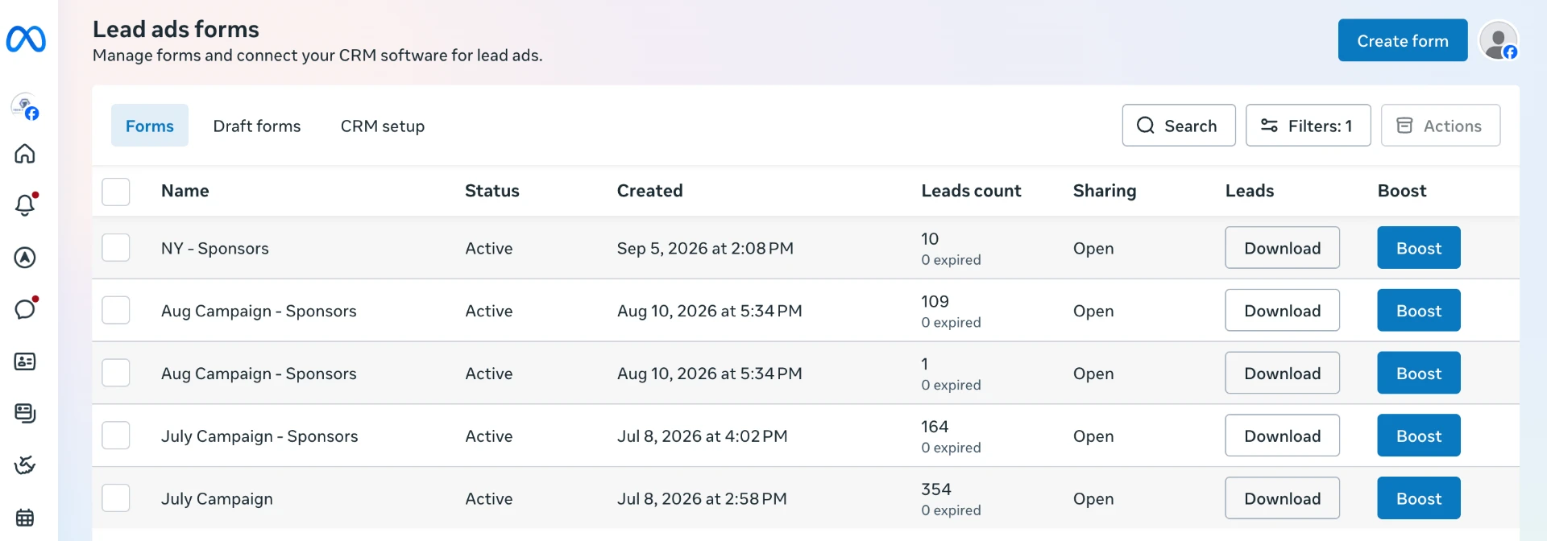The width and height of the screenshot is (1547, 541).
Task: Open the contact card icon in sidebar
Action: click(x=25, y=361)
